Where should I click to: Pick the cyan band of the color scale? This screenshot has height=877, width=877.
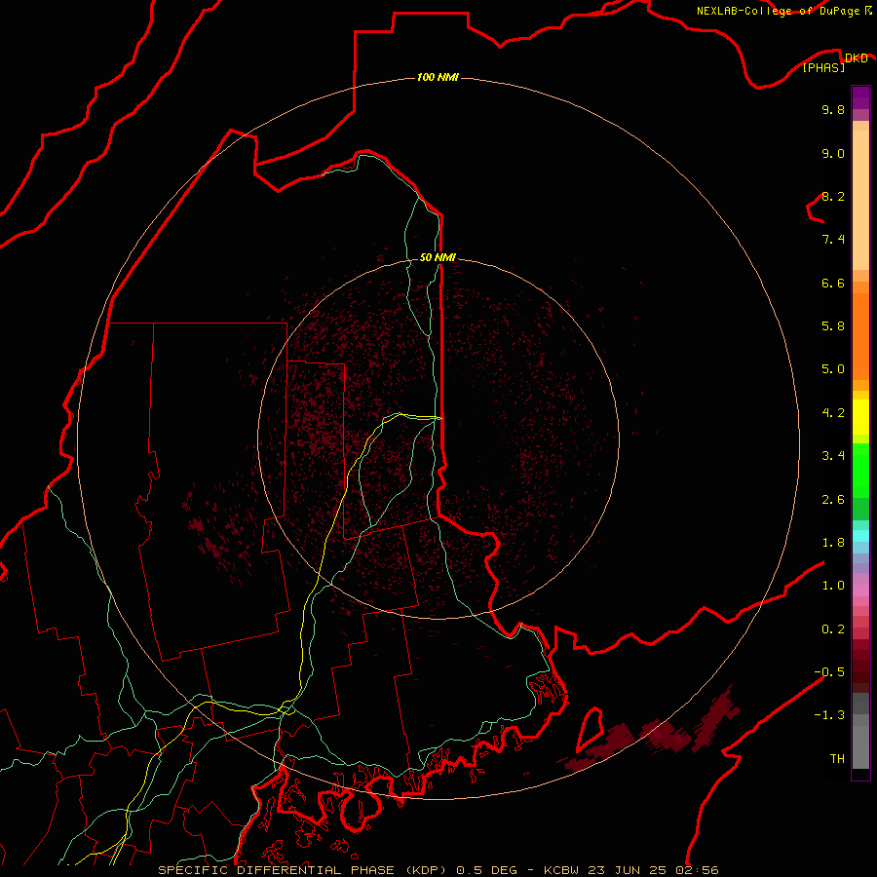(860, 536)
